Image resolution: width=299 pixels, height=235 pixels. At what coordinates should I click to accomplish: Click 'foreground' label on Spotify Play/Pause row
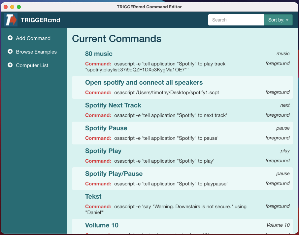tap(278, 184)
